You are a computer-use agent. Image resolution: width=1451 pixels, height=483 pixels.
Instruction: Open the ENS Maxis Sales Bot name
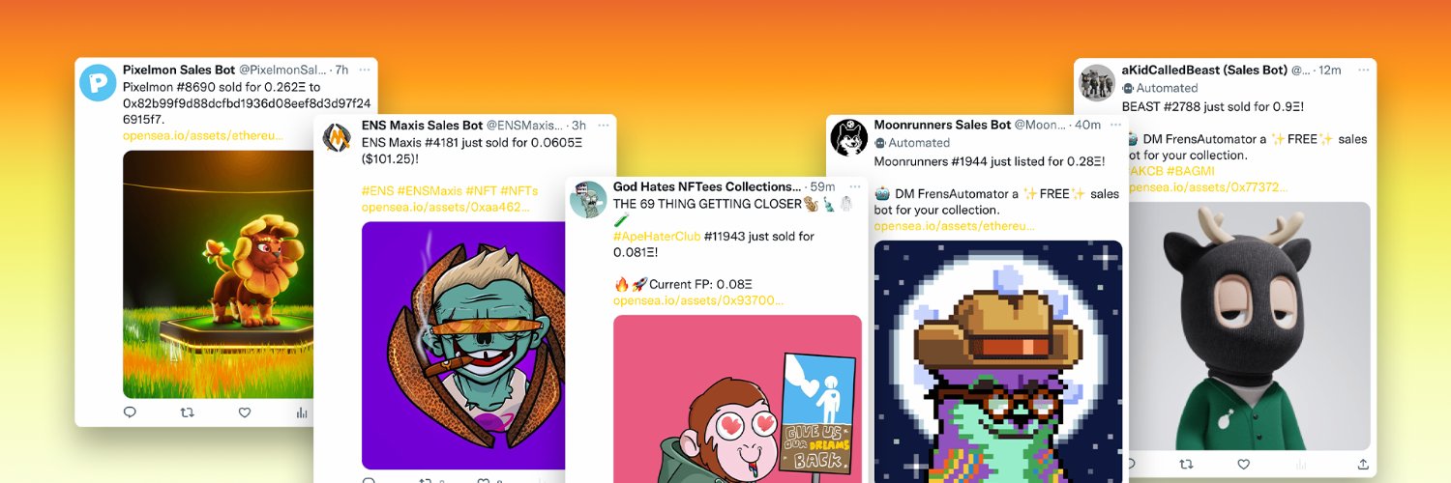coord(422,125)
